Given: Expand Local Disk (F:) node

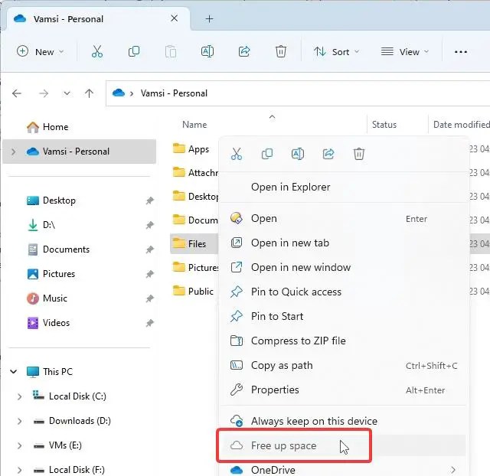Looking at the screenshot, I should 19,470.
